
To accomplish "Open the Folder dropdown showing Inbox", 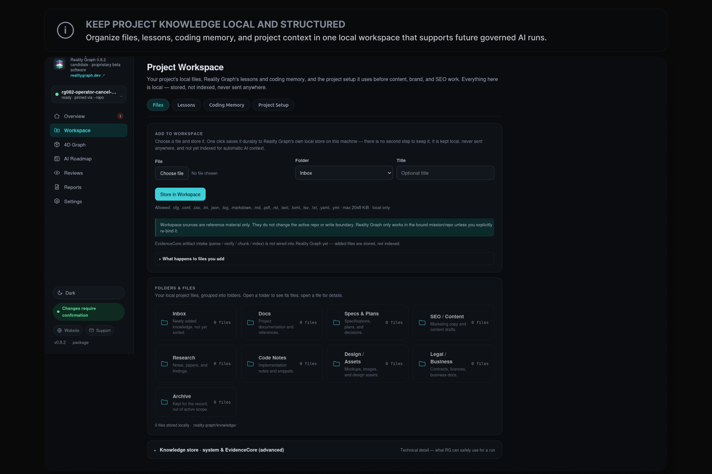I will [344, 173].
